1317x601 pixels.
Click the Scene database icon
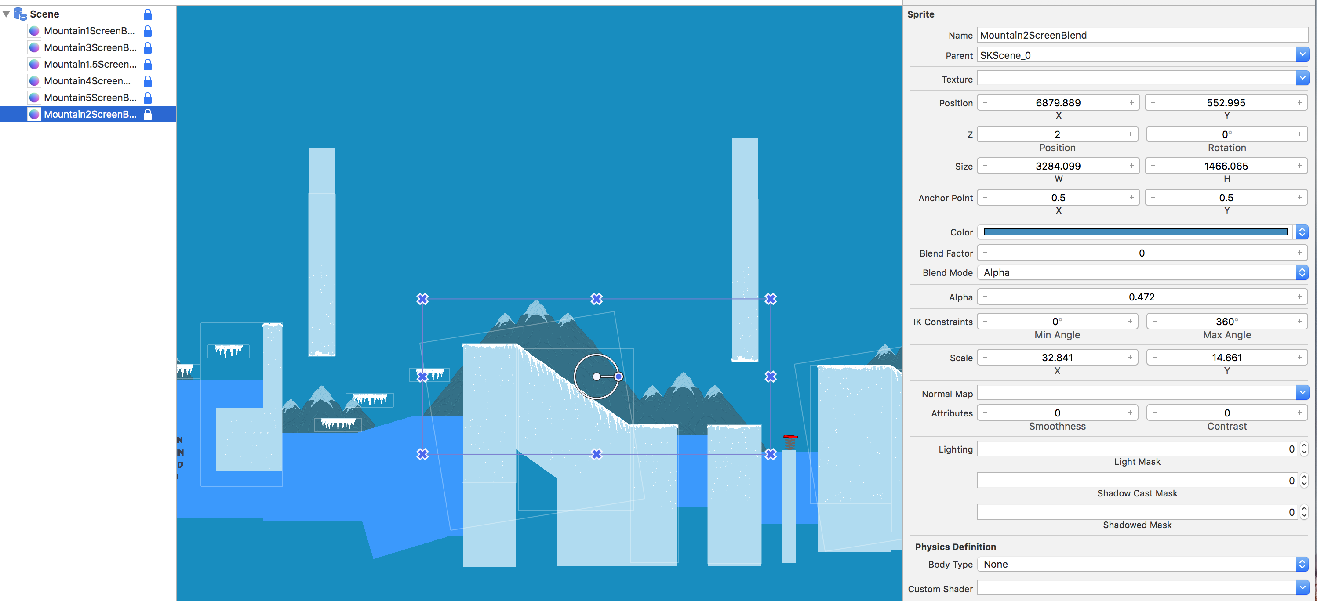[x=20, y=14]
